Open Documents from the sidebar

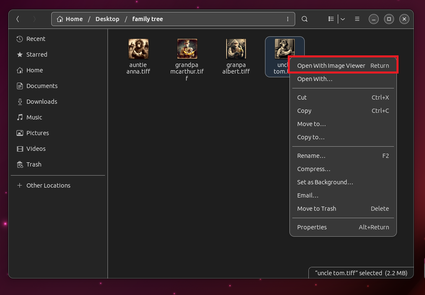pos(42,86)
